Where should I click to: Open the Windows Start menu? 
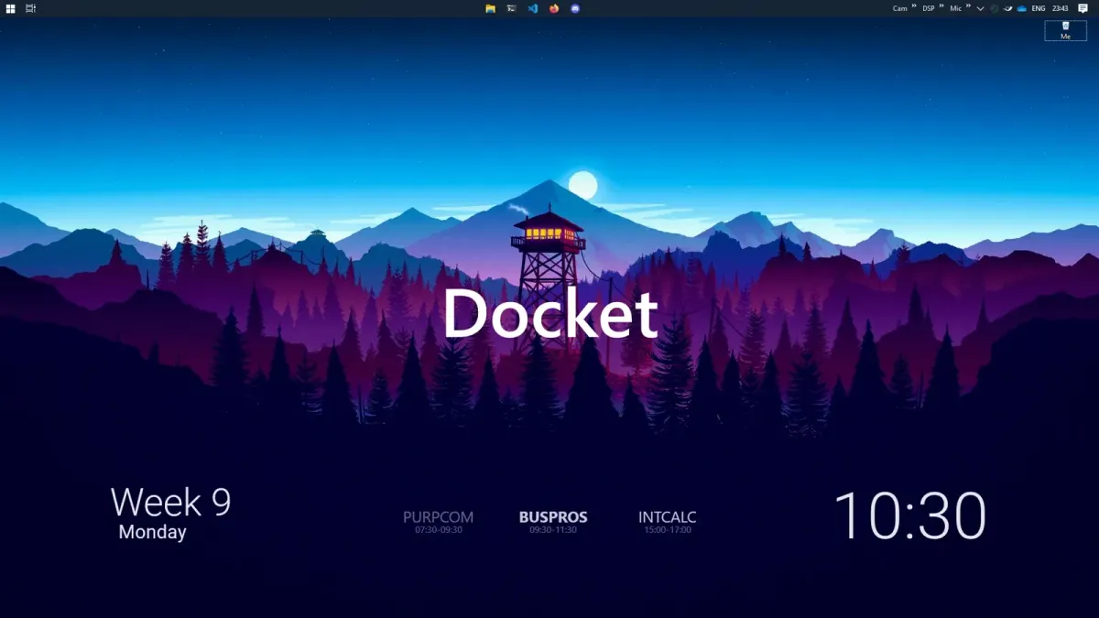(10, 8)
